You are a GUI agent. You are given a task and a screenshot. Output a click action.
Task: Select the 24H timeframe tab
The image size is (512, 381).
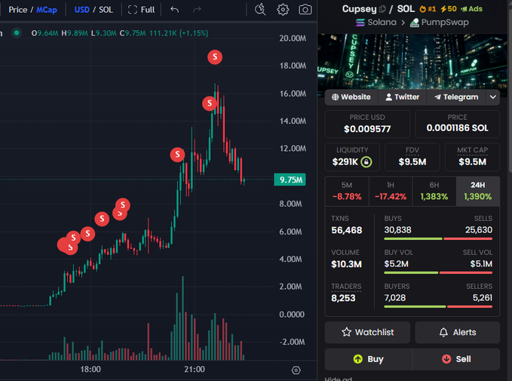pyautogui.click(x=478, y=191)
